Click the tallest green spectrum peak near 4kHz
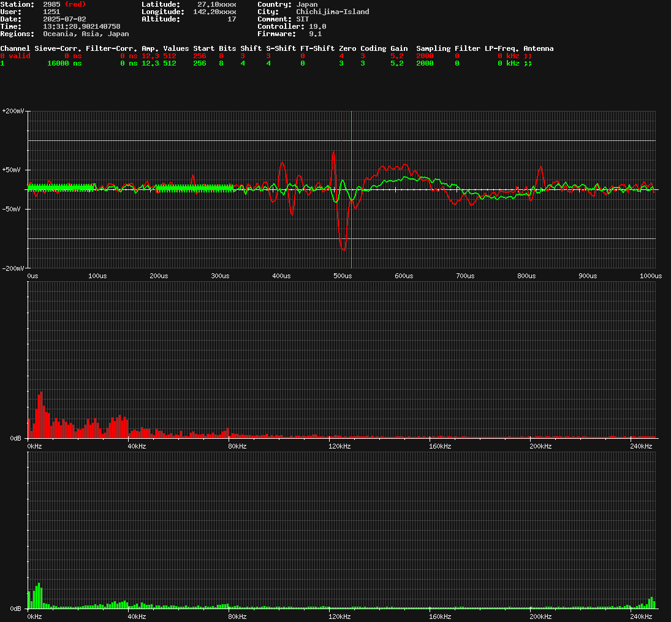 click(39, 596)
